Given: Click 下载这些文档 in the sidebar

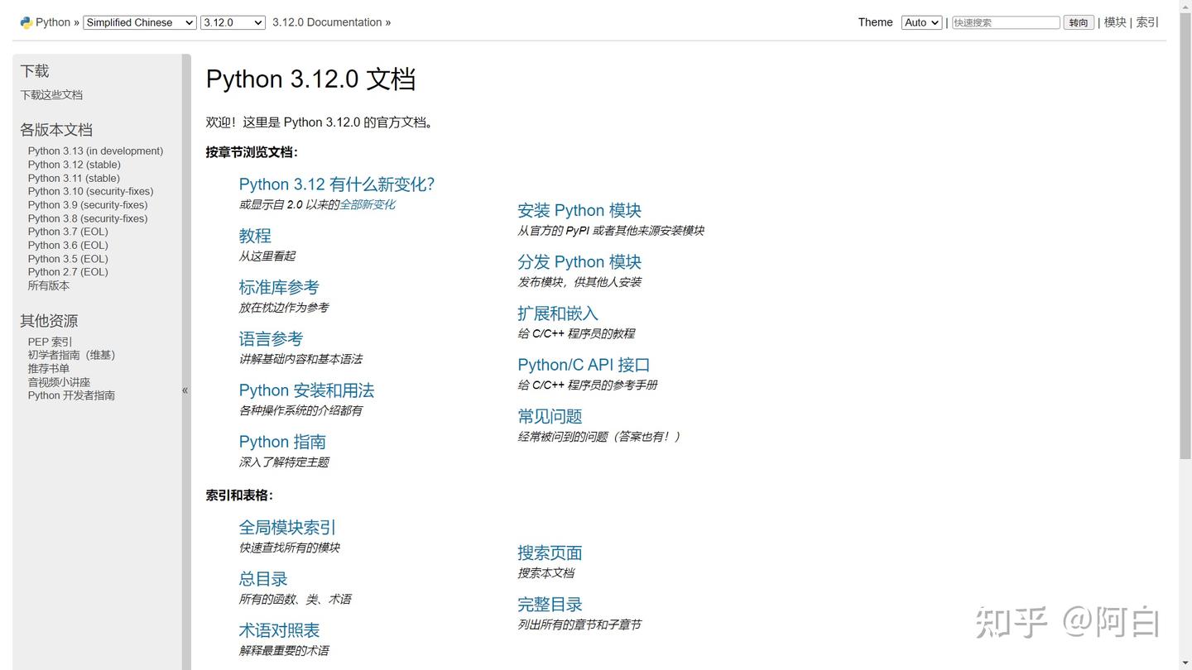Looking at the screenshot, I should (51, 95).
